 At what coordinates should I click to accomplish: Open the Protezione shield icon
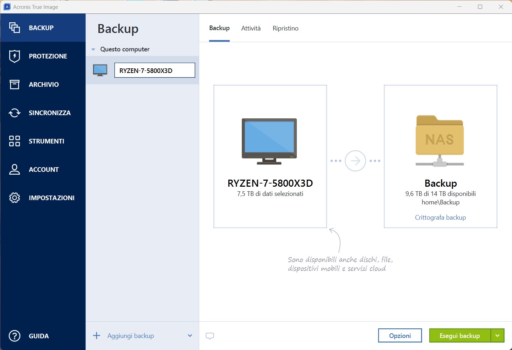tap(15, 56)
